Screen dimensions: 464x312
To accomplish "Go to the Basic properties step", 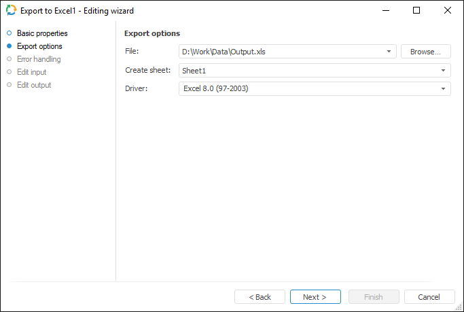I will click(41, 33).
